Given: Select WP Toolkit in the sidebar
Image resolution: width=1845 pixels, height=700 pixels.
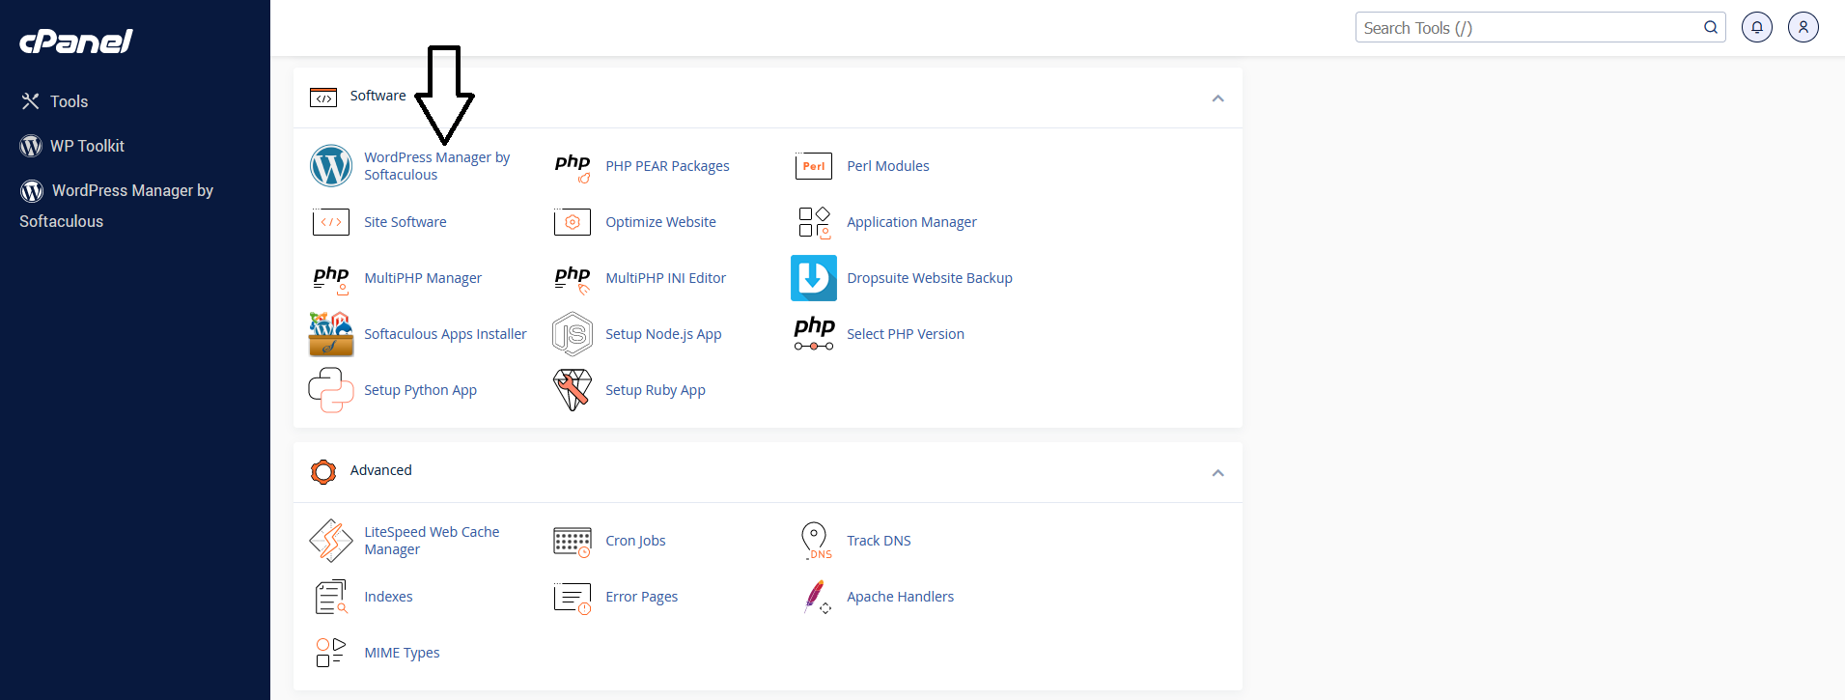Looking at the screenshot, I should tap(87, 146).
